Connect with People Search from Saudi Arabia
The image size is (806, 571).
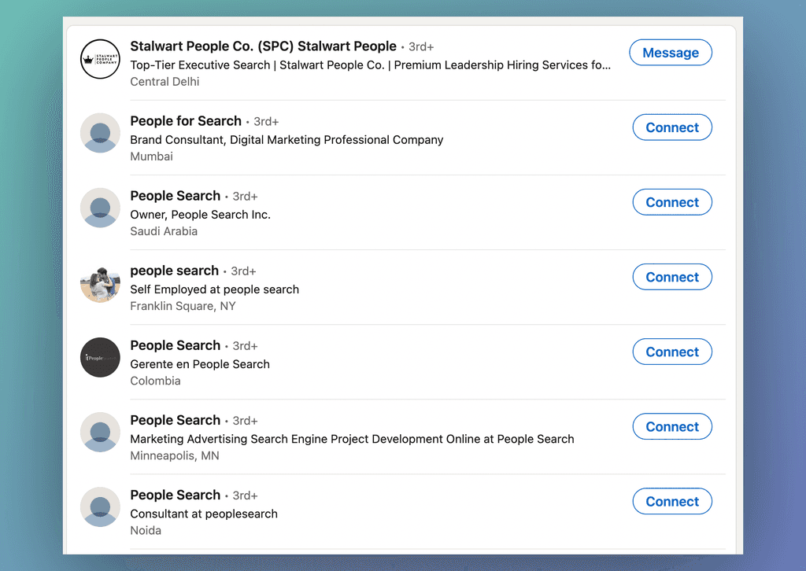click(x=671, y=202)
